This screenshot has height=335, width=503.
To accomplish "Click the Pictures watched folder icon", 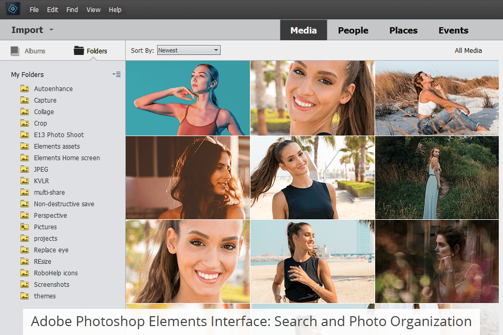I will pyautogui.click(x=25, y=227).
